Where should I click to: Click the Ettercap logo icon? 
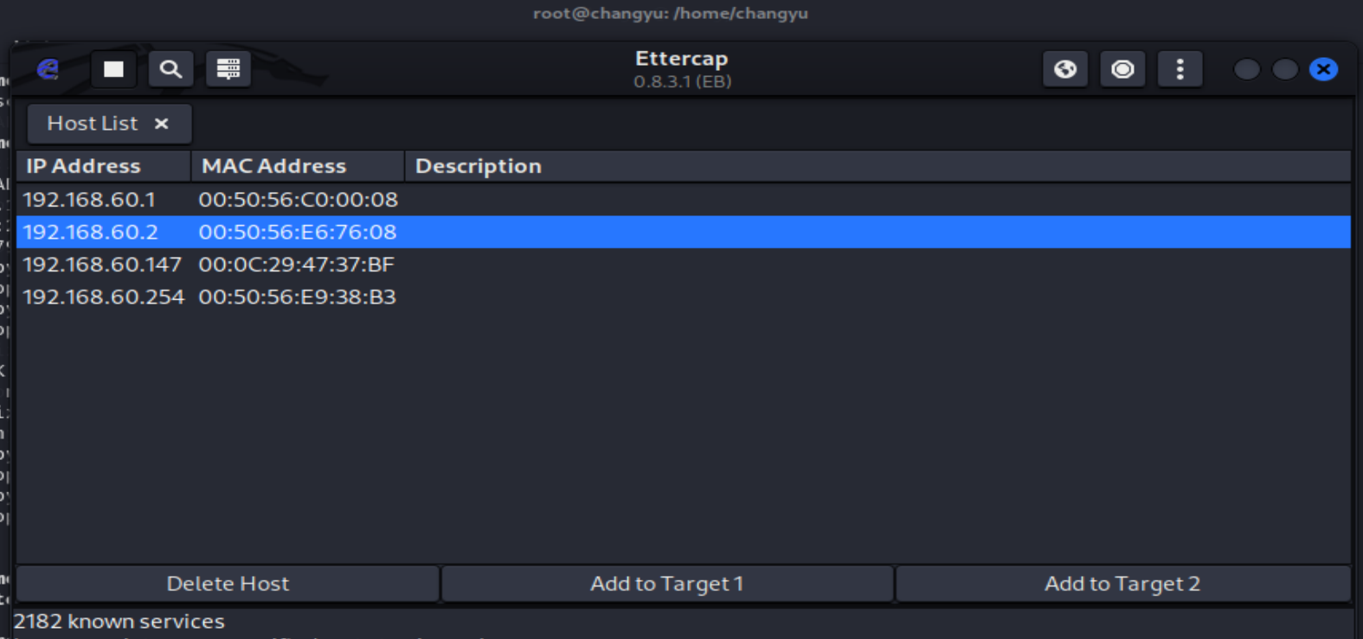pos(48,69)
